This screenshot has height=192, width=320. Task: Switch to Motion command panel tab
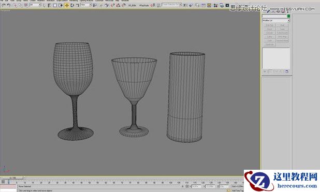(x=278, y=11)
